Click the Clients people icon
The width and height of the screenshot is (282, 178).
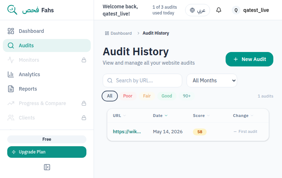(11, 118)
